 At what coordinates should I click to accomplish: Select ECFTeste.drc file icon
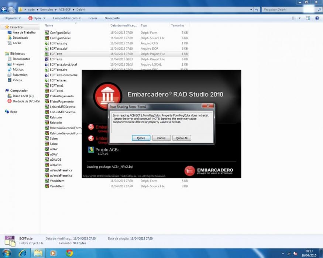(x=47, y=70)
